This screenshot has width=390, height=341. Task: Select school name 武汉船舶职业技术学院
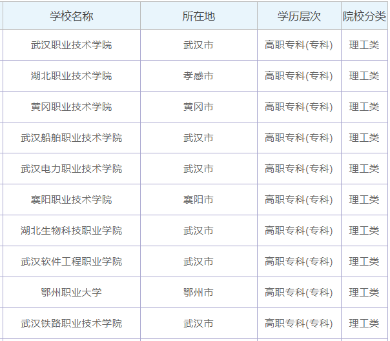click(72, 138)
